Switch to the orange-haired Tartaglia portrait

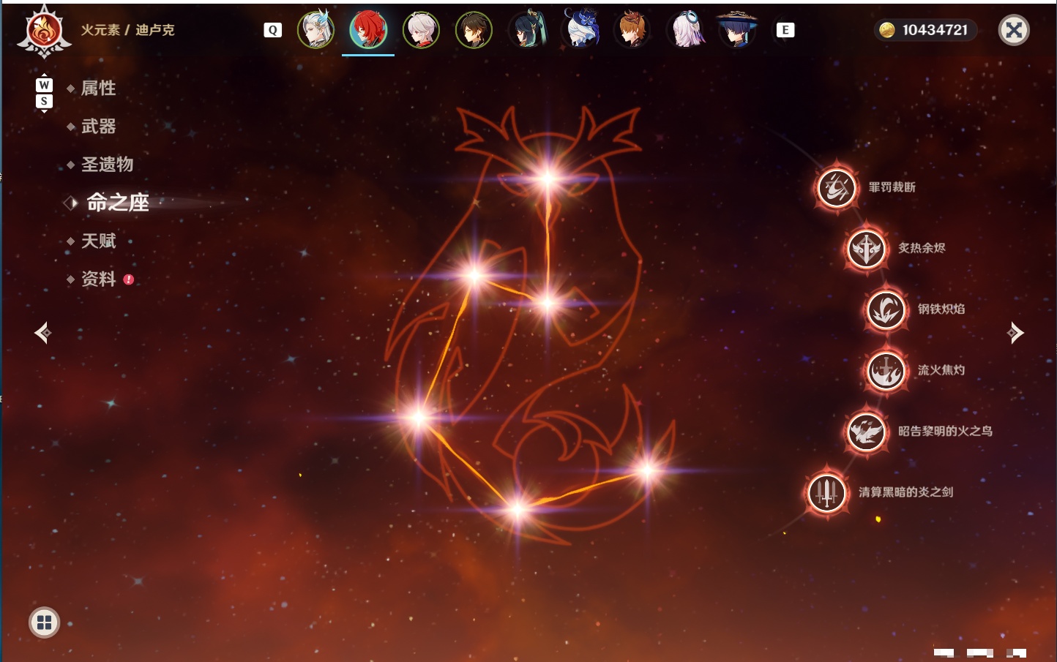click(x=632, y=30)
